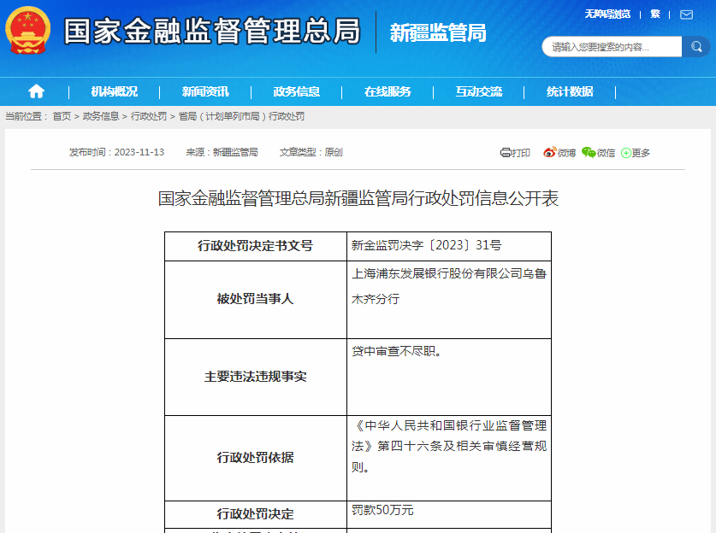This screenshot has height=533, width=716.
Task: Click the 新疆监管局 header title
Action: (438, 32)
